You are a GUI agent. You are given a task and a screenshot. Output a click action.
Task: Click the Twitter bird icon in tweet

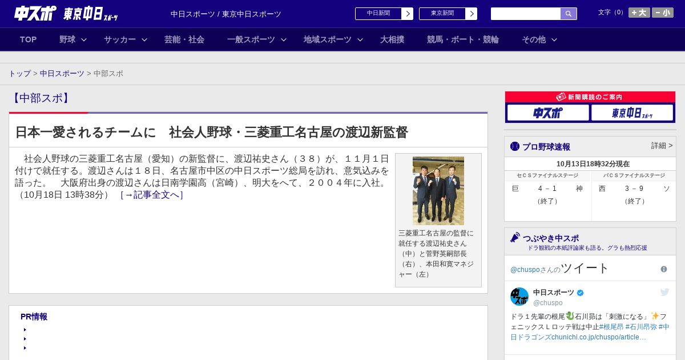pos(665,292)
